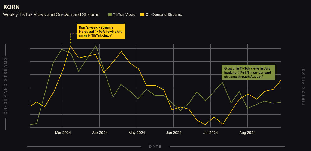Toggle the TikTok Views legend label
The image size is (311, 151).
124,15
